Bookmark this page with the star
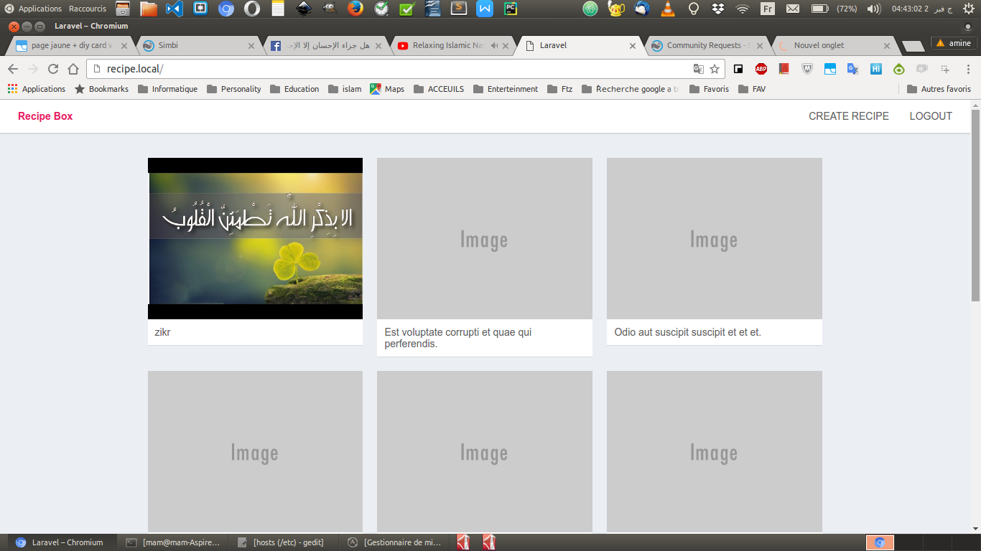The image size is (981, 551). (x=715, y=69)
